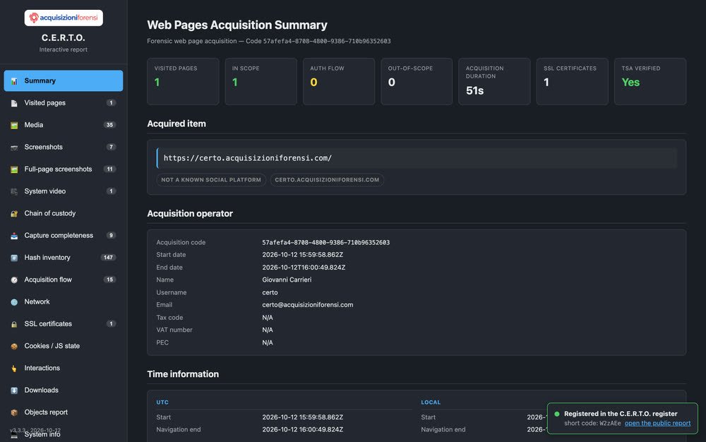Open the Screenshots section
This screenshot has width=706, height=442.
point(64,147)
